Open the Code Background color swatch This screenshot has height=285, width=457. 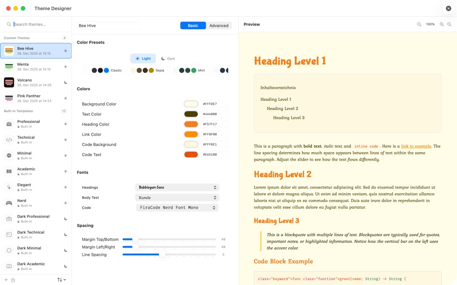click(191, 144)
